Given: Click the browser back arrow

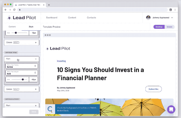Looking at the screenshot, I should (x=6, y=10).
